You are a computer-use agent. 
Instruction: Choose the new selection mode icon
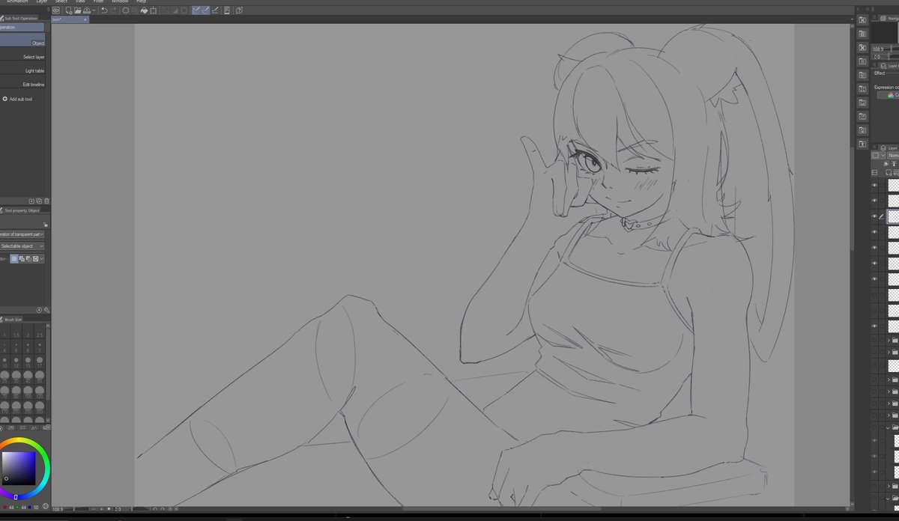coord(14,258)
